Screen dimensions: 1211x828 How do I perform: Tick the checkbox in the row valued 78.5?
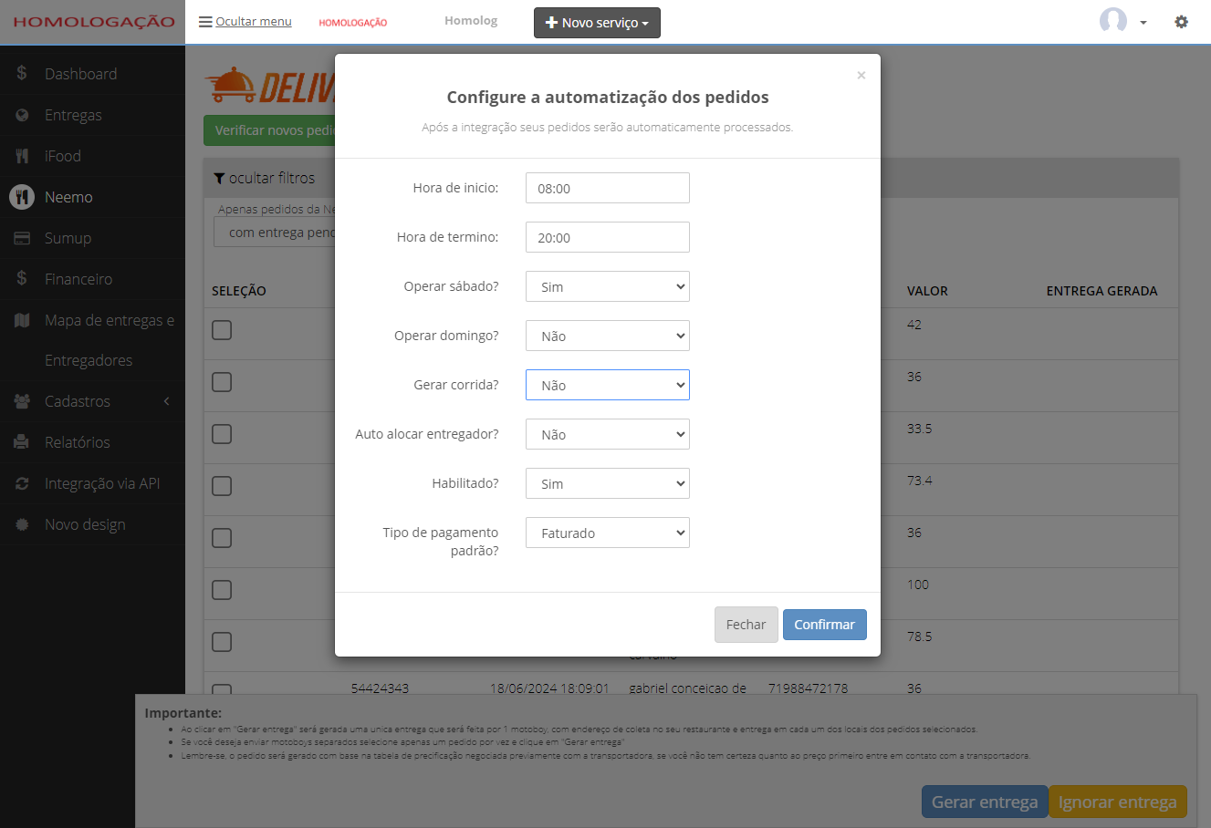(x=222, y=642)
